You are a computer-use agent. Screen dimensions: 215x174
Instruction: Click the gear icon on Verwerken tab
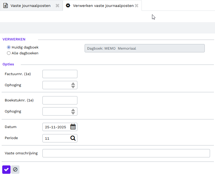point(68,6)
